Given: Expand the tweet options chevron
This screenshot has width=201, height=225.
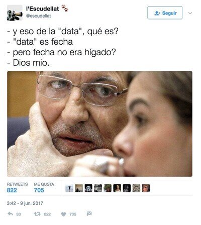Looking at the screenshot, I should pos(190,13).
